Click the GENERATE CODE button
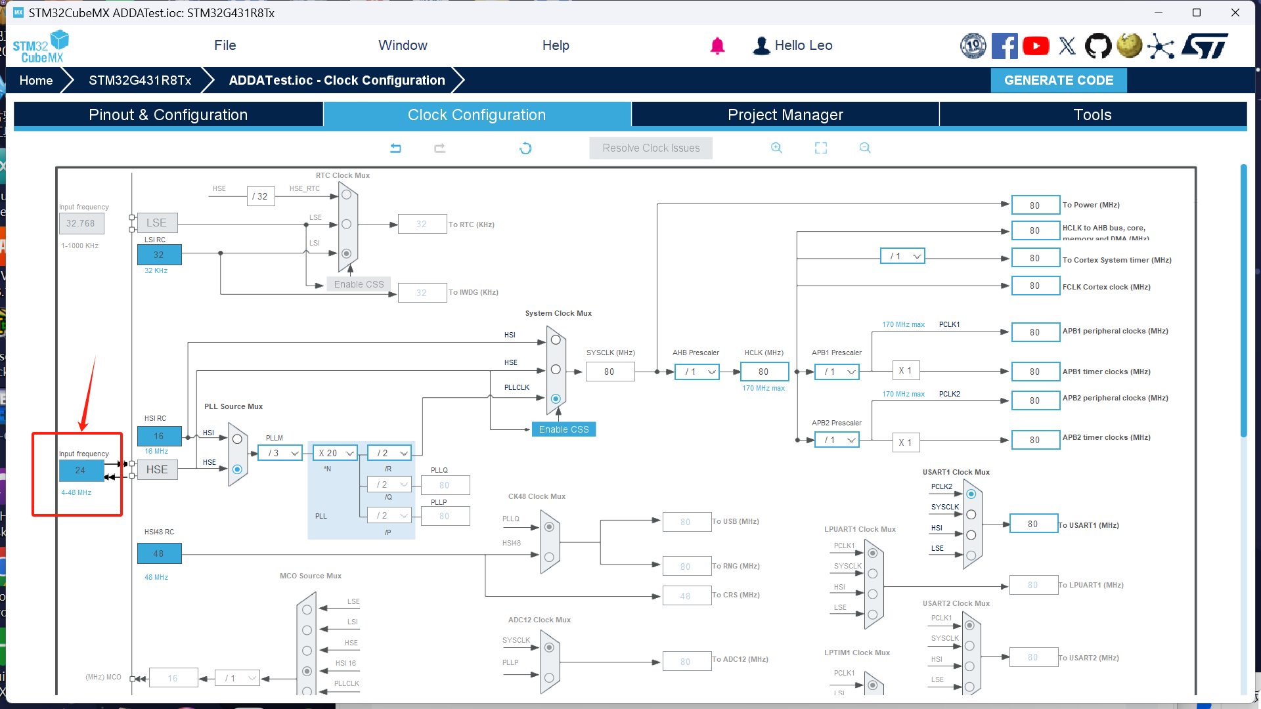 point(1058,80)
